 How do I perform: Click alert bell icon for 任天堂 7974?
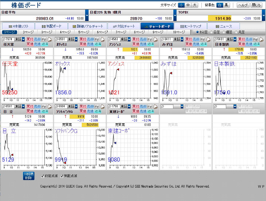click(x=50, y=39)
